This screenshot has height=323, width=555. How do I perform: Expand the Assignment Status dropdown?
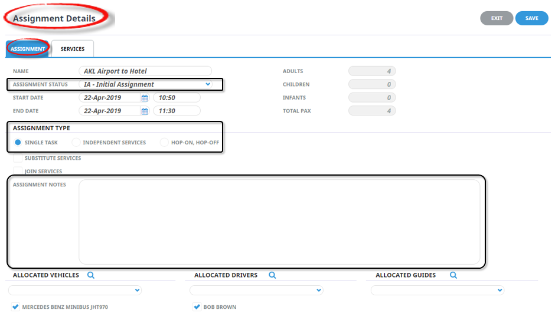[208, 84]
